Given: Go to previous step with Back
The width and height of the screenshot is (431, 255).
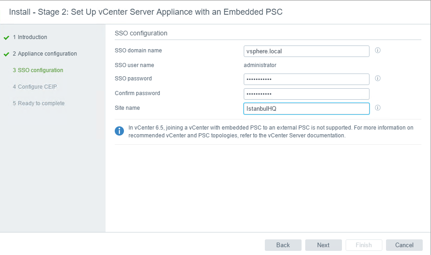Looking at the screenshot, I should [x=283, y=245].
